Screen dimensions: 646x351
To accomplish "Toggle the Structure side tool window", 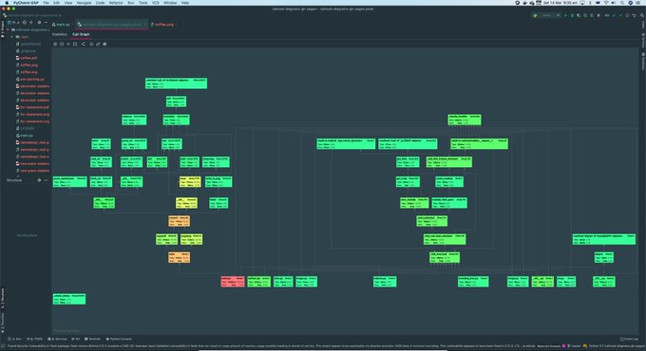I will 3,298.
